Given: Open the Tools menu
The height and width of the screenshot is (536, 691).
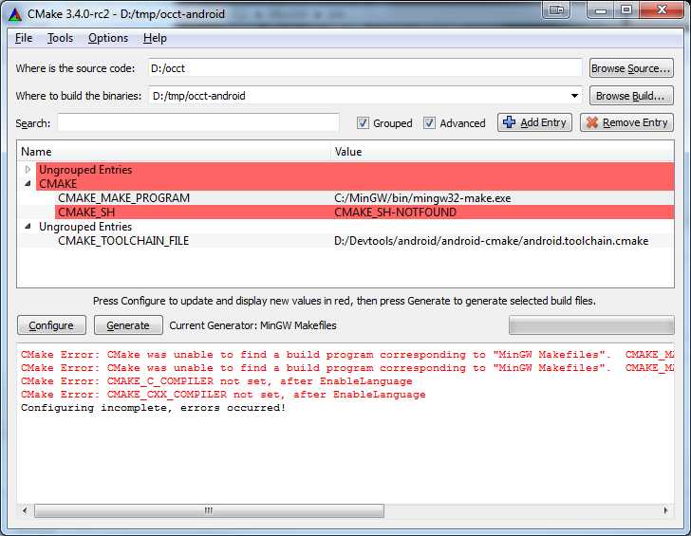Looking at the screenshot, I should [x=60, y=38].
